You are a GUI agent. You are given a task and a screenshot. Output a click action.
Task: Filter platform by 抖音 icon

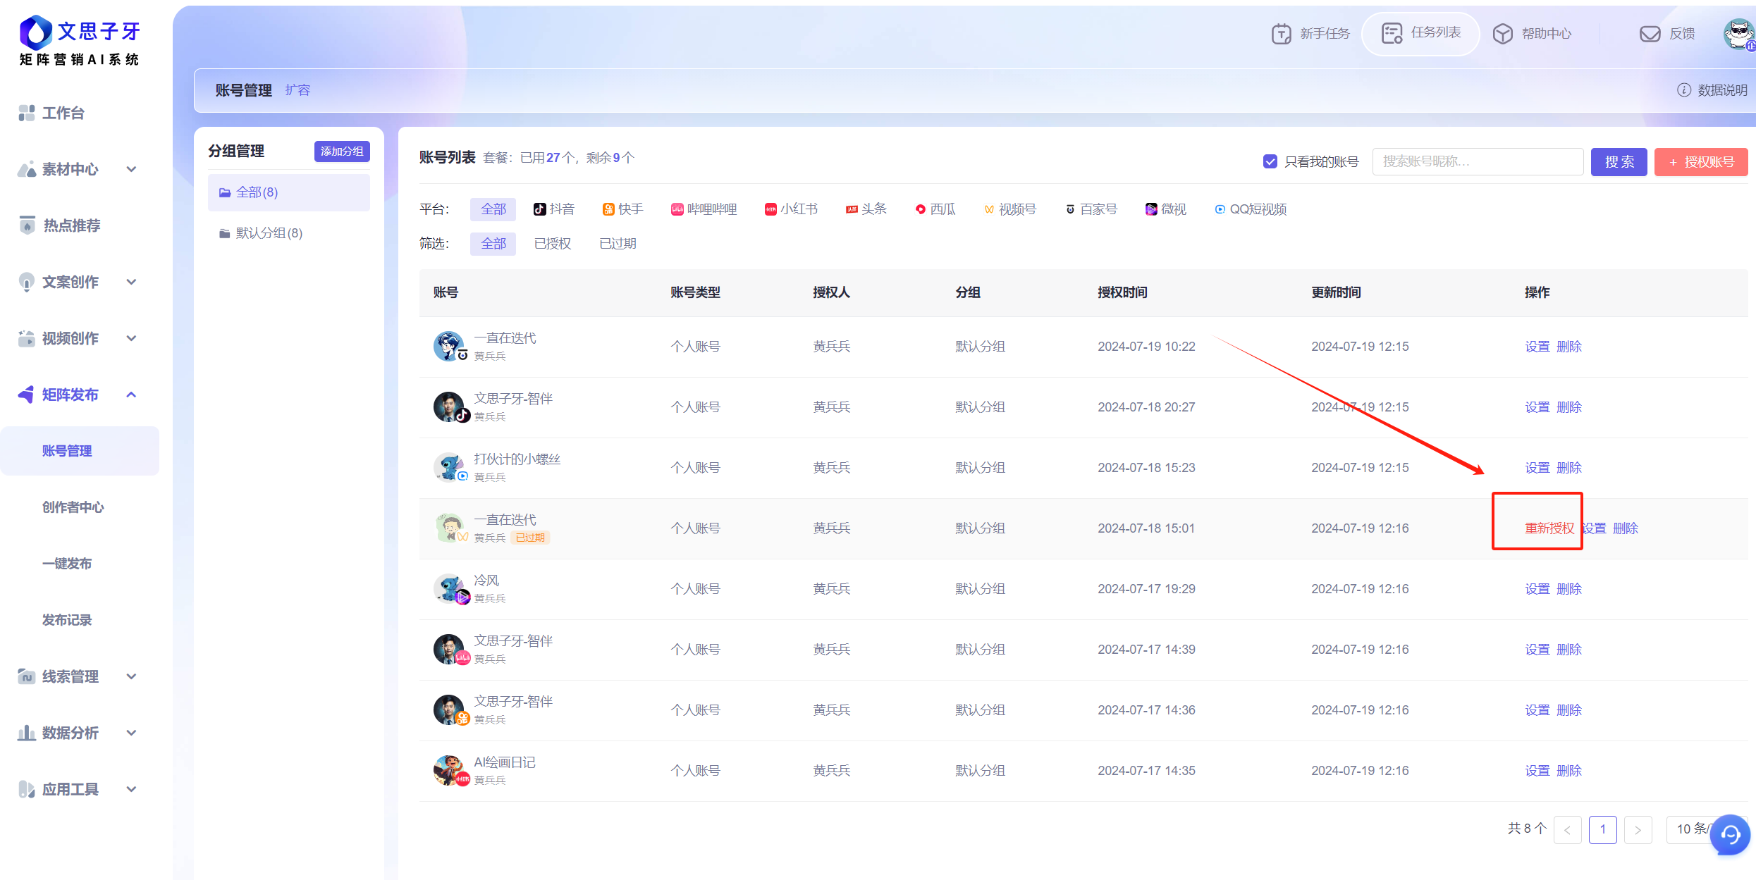pos(540,209)
